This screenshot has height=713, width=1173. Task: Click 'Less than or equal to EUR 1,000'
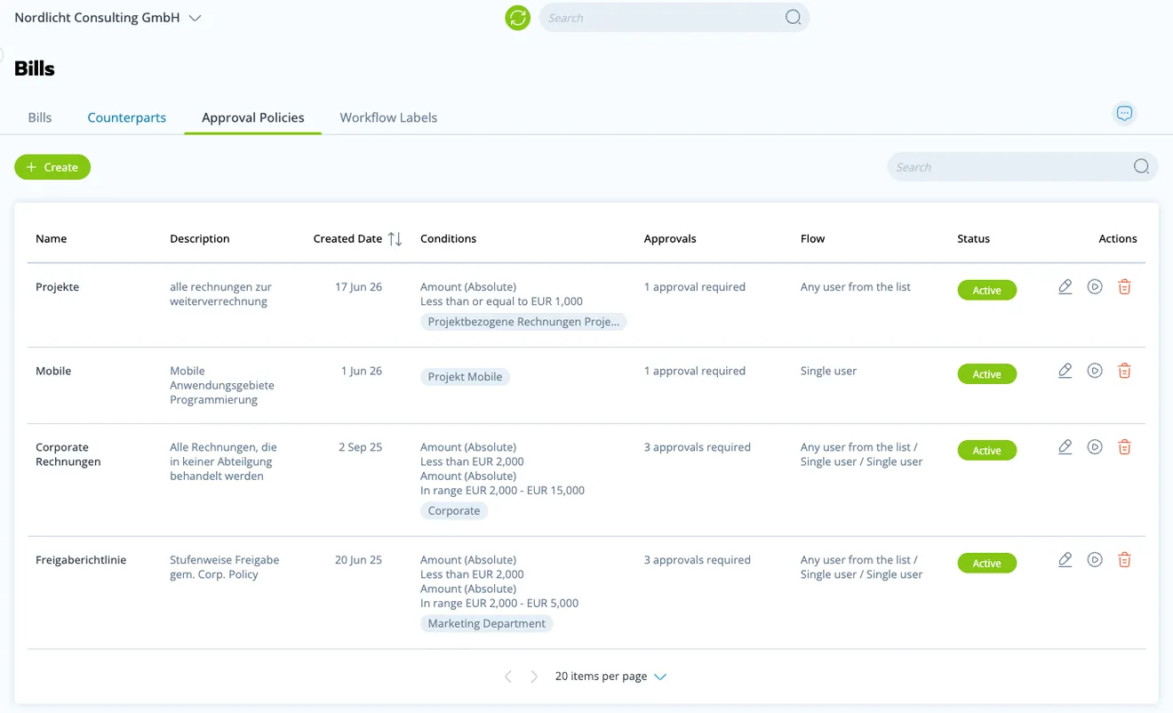click(501, 301)
